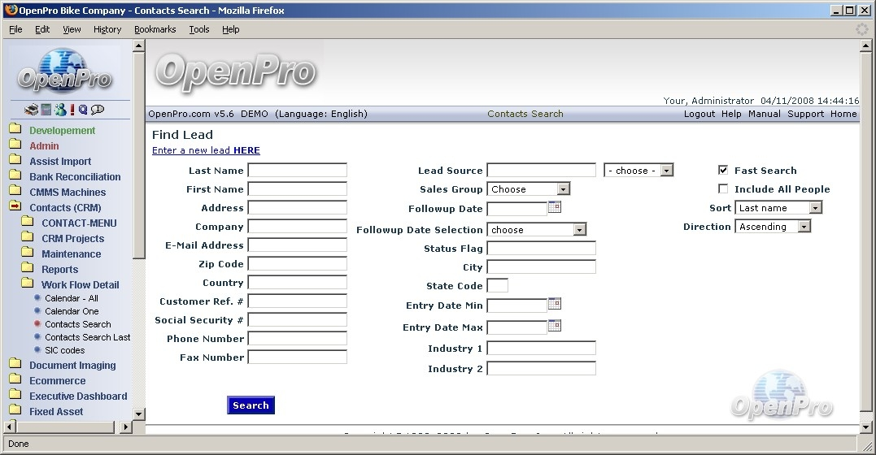Viewport: 876px width, 455px height.
Task: Click the printer icon in the sidebar
Action: [31, 110]
